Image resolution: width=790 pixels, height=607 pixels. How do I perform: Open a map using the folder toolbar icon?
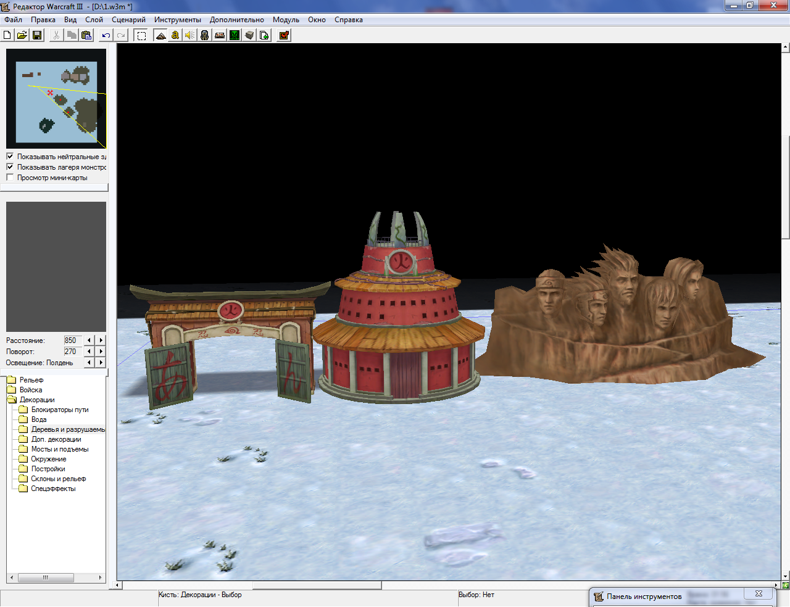coord(22,35)
